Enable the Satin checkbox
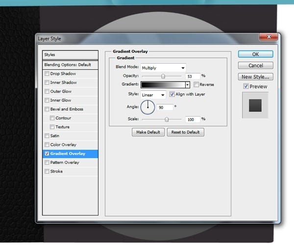 click(47, 136)
